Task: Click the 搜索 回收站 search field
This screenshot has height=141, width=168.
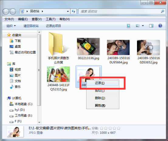Action: pos(119,11)
